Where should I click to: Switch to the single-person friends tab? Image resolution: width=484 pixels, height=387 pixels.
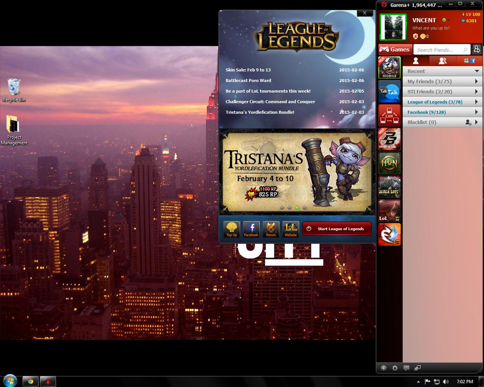coord(416,61)
